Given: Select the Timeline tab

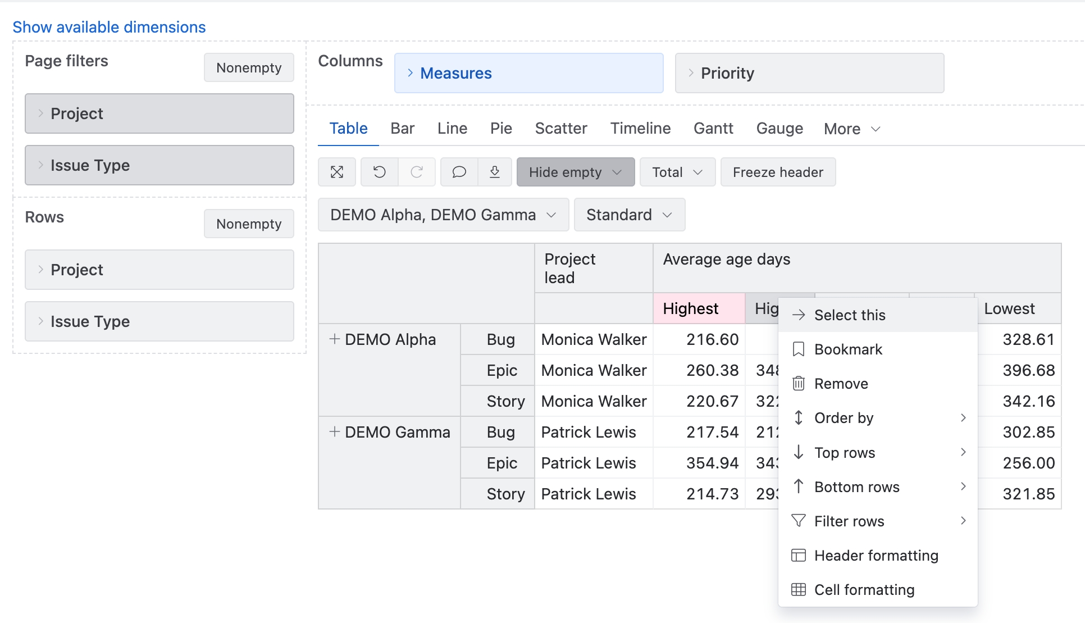Looking at the screenshot, I should click(640, 128).
